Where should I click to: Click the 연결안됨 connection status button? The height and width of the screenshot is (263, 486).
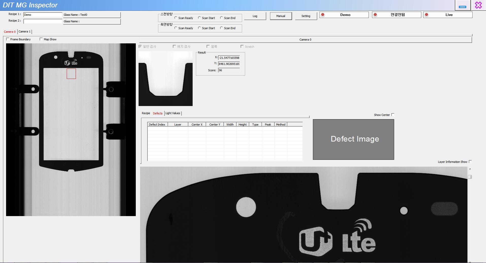(396, 15)
